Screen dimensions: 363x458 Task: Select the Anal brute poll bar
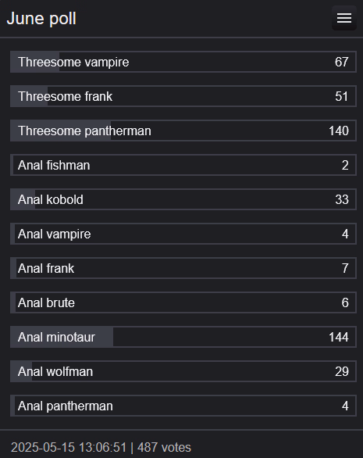[183, 302]
